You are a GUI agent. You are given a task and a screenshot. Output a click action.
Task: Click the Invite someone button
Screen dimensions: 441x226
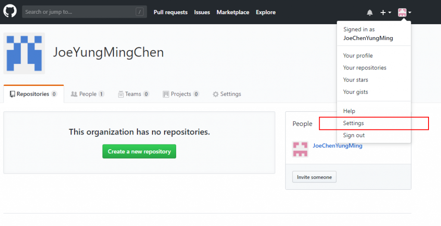coord(314,177)
